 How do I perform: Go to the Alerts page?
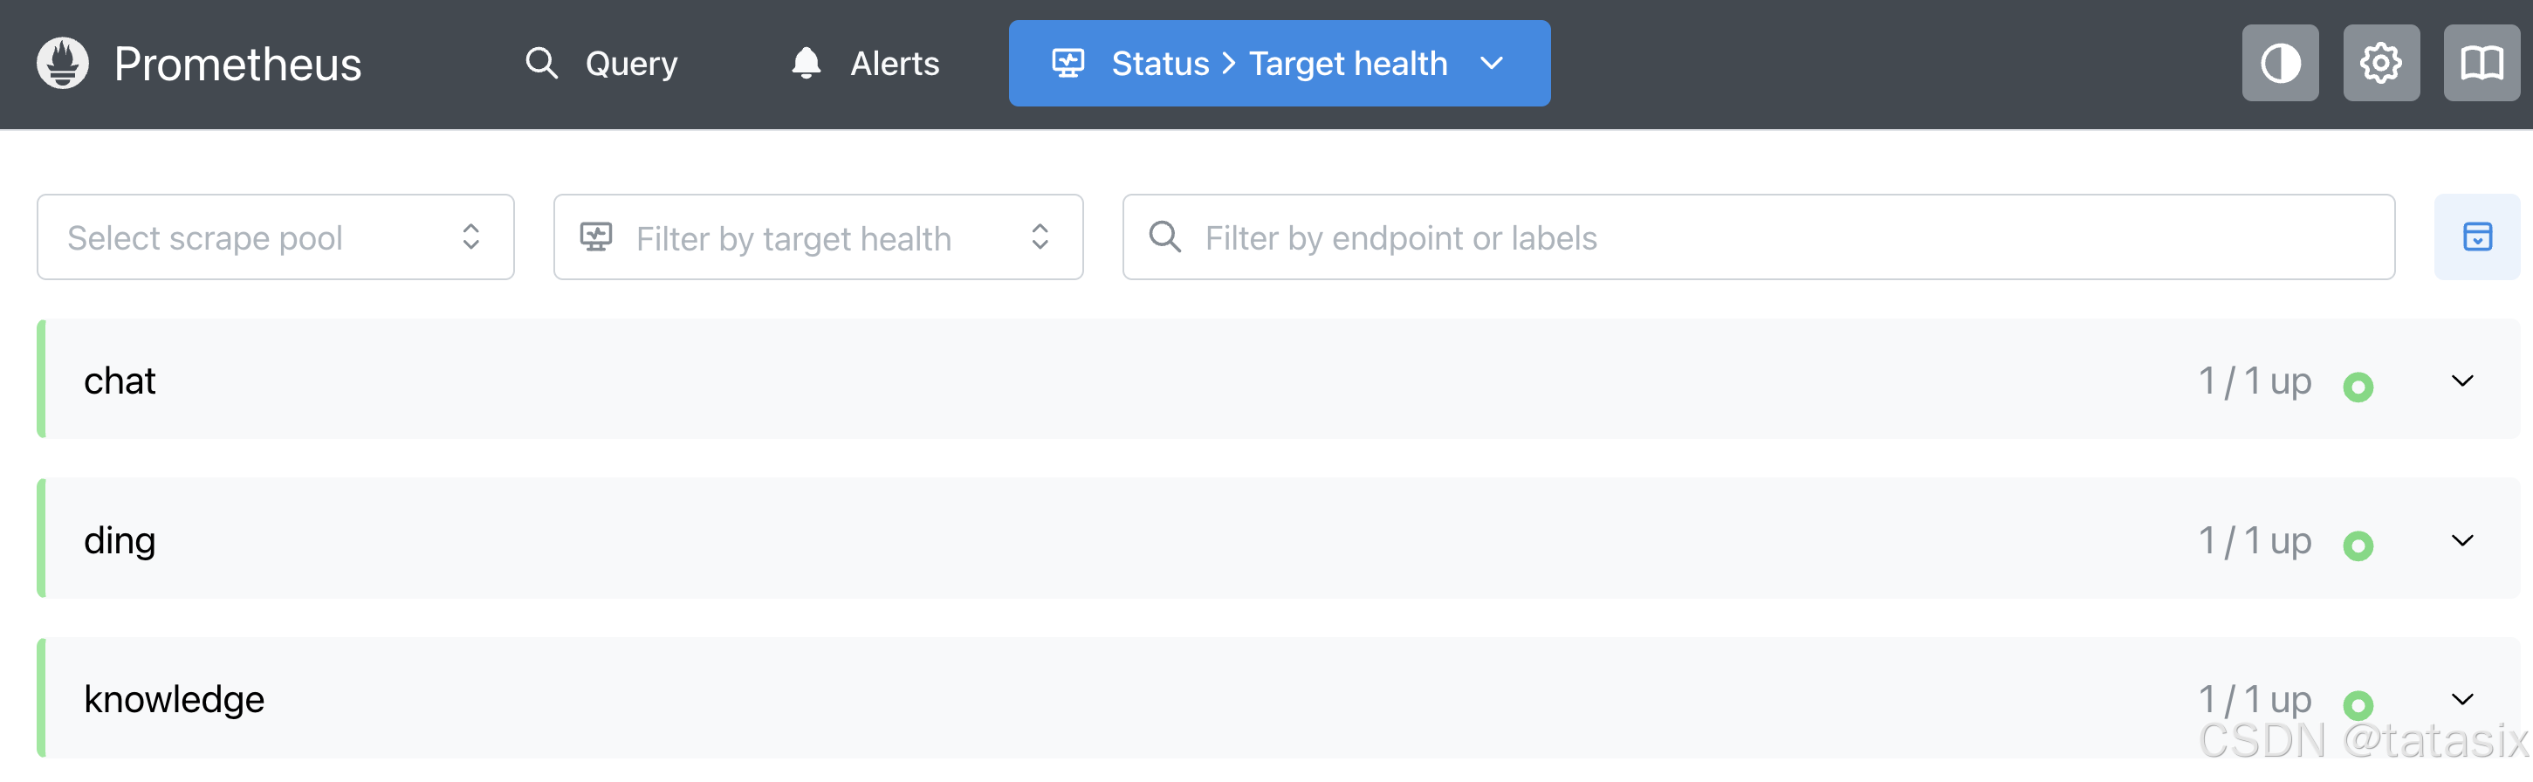865,63
